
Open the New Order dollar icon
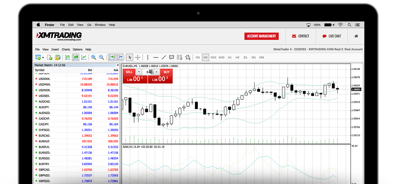(57, 58)
